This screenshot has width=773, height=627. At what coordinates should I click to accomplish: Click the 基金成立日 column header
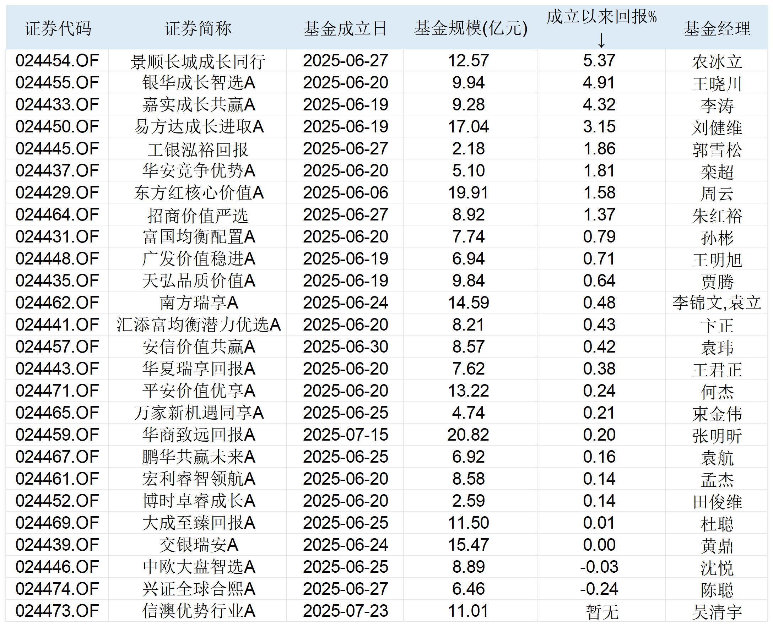345,28
